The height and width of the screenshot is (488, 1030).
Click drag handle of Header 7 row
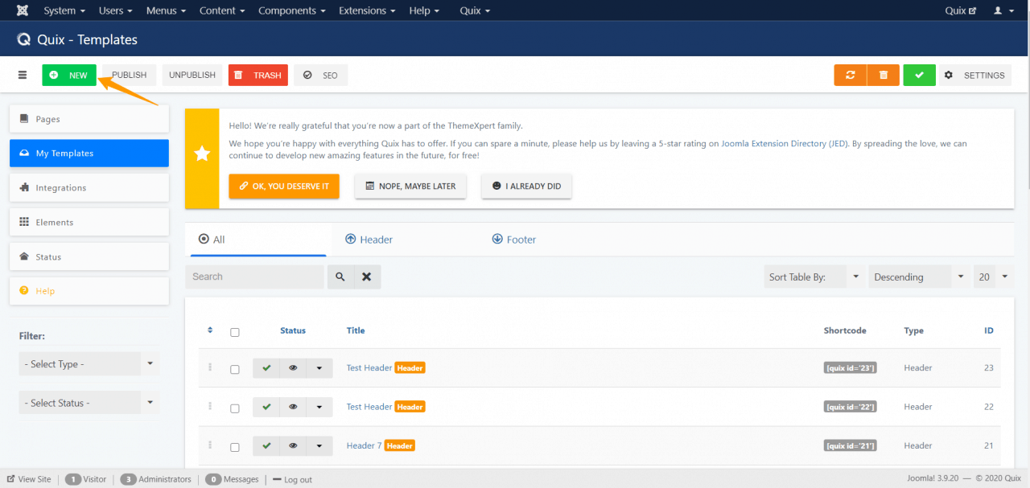[210, 445]
